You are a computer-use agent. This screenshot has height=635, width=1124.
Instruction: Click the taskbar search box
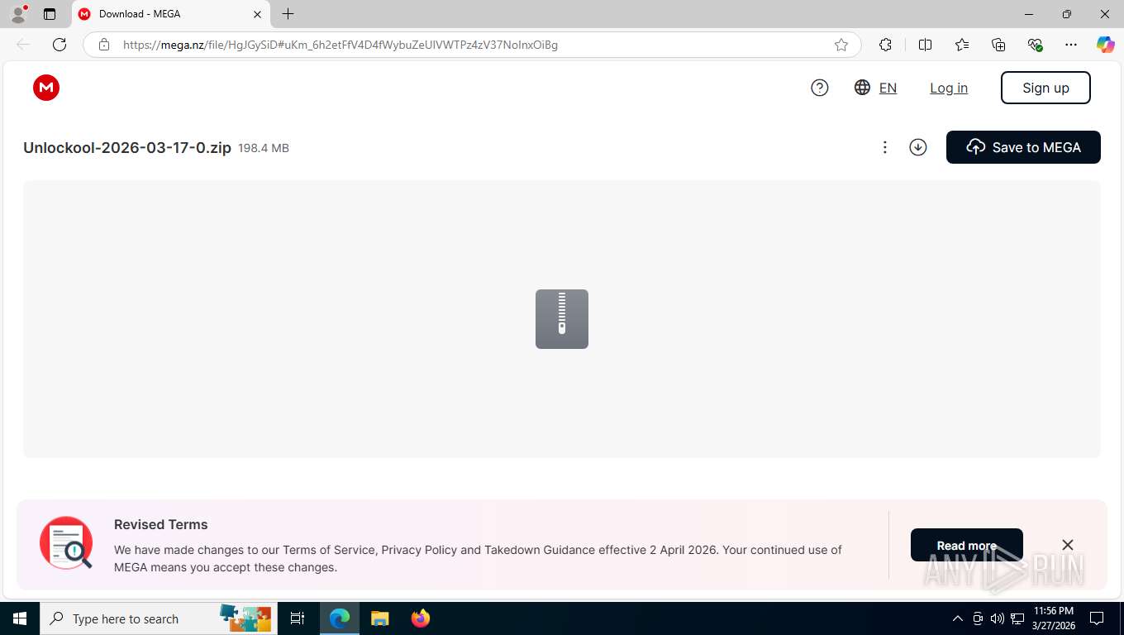159,618
